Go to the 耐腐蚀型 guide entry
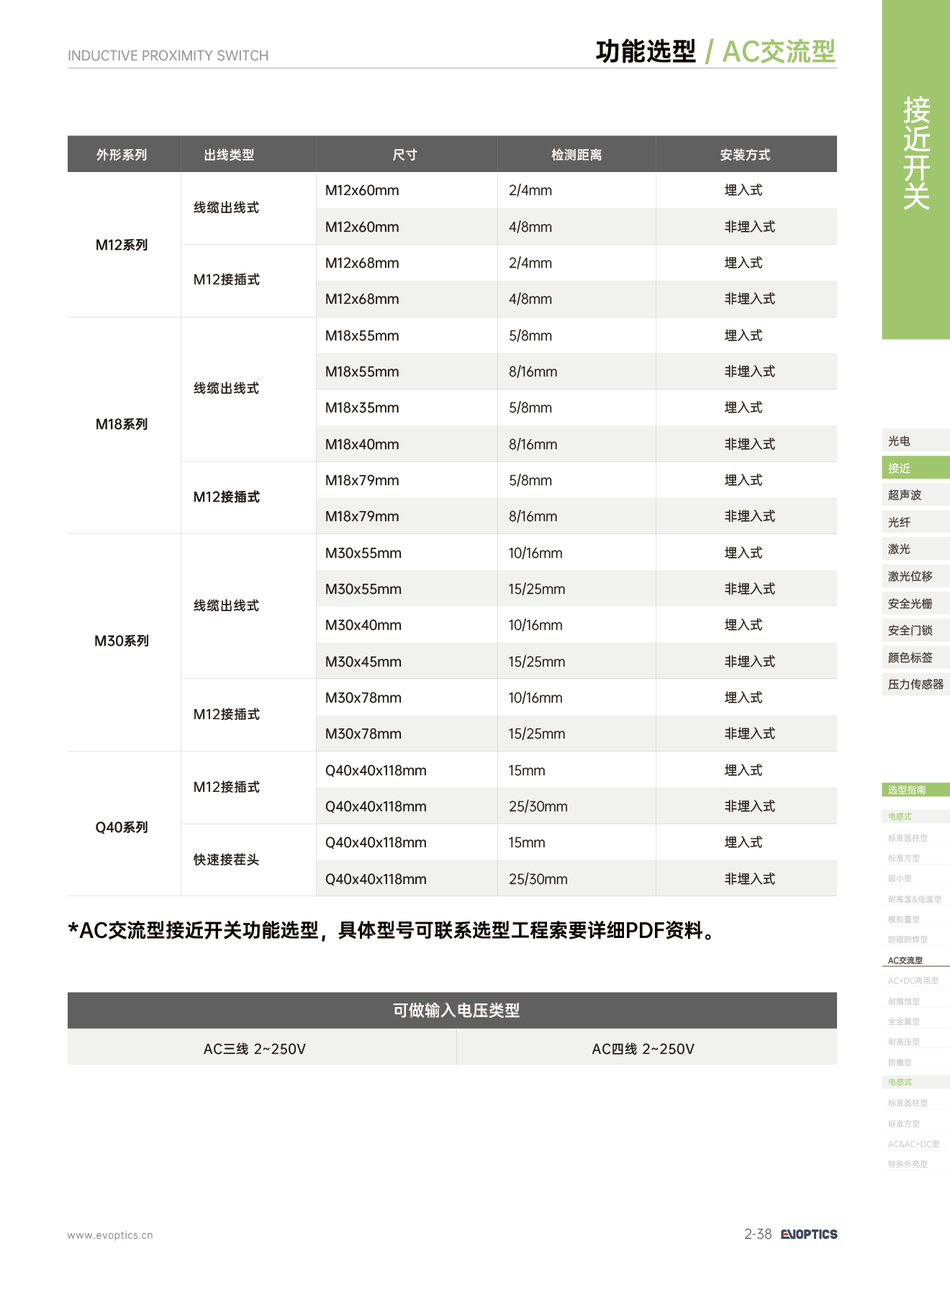Image resolution: width=950 pixels, height=1290 pixels. [903, 1001]
